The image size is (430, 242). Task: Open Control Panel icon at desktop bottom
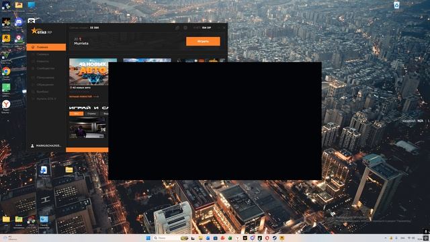[44, 220]
